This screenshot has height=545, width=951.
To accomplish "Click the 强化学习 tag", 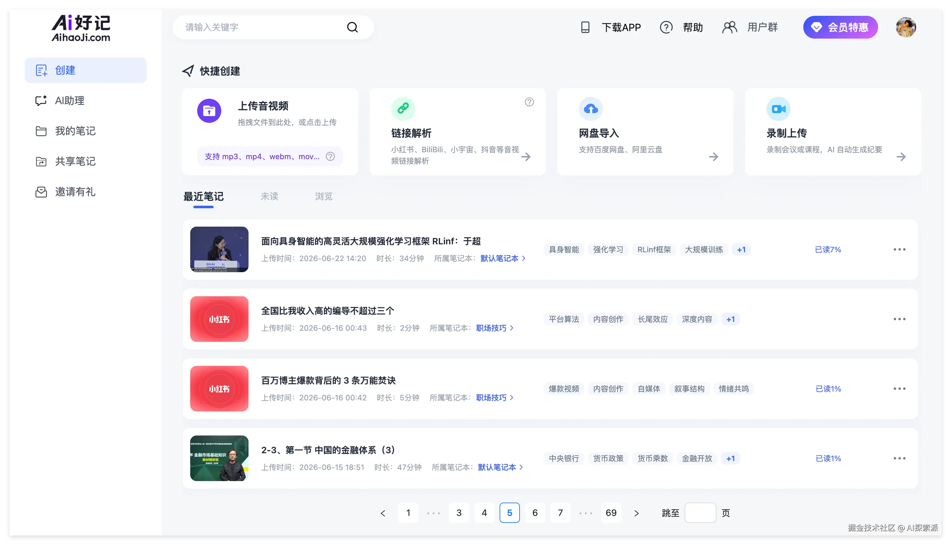I will point(608,250).
